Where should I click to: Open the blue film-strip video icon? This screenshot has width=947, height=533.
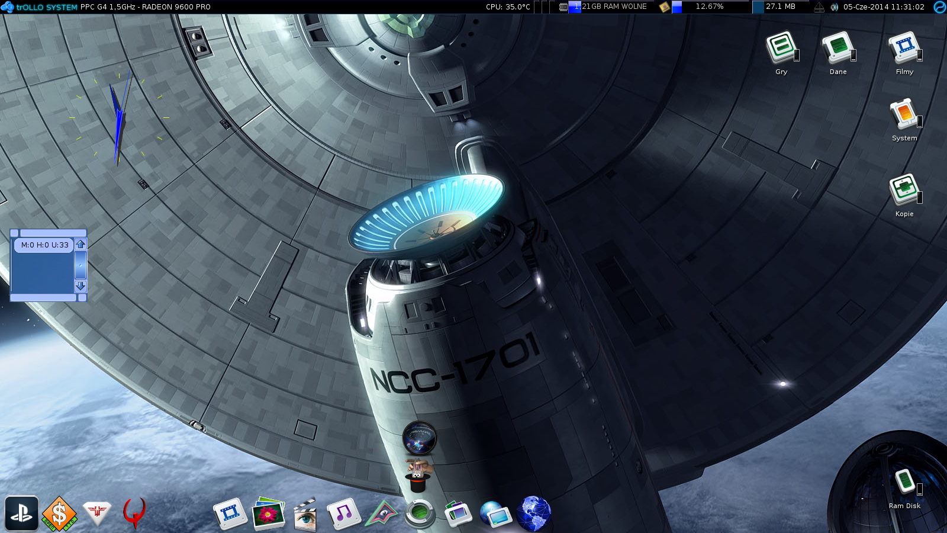point(230,513)
